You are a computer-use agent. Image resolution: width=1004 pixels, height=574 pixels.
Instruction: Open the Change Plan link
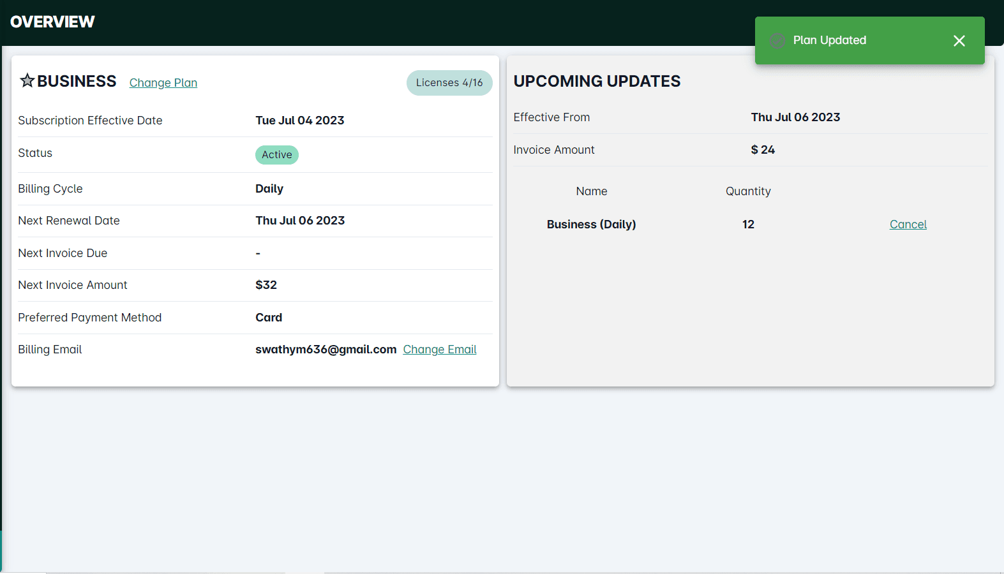(x=163, y=83)
